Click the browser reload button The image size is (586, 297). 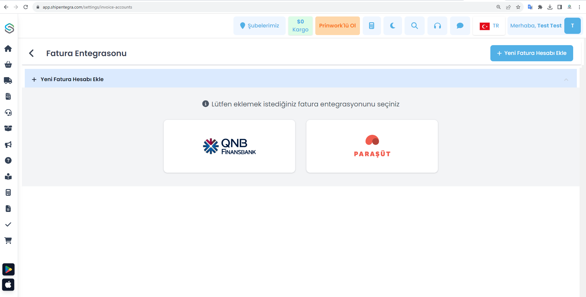(26, 7)
